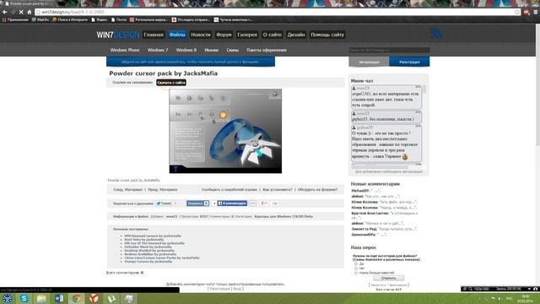Image resolution: width=540 pixels, height=304 pixels.
Task: Open the След. Материал link
Action: [127, 189]
